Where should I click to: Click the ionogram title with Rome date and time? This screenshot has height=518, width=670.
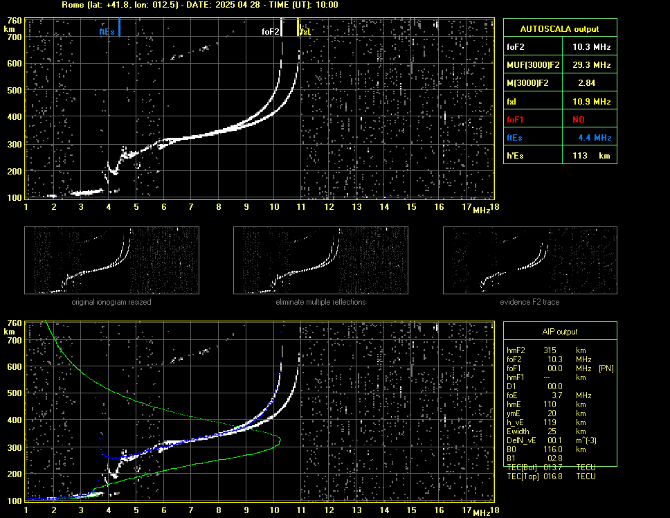[200, 5]
